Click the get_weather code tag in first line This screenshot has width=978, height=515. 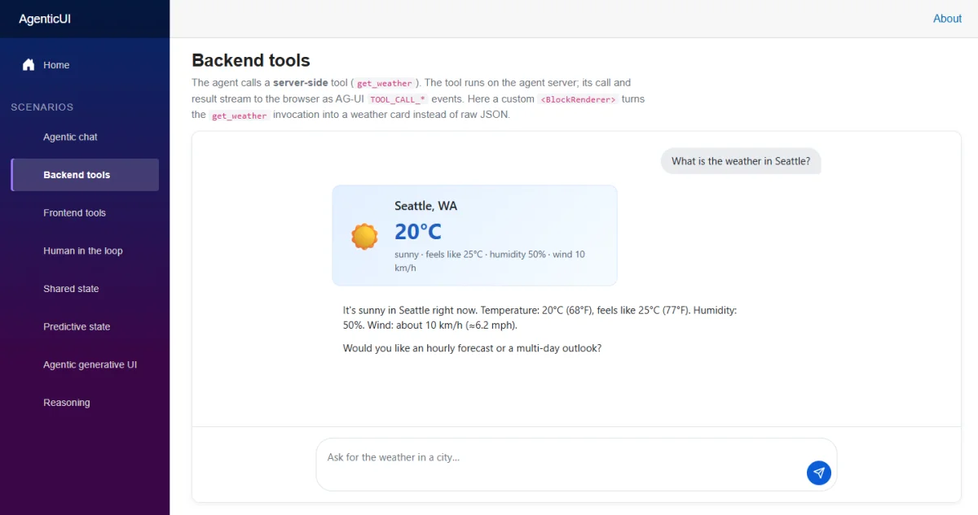[x=385, y=83]
